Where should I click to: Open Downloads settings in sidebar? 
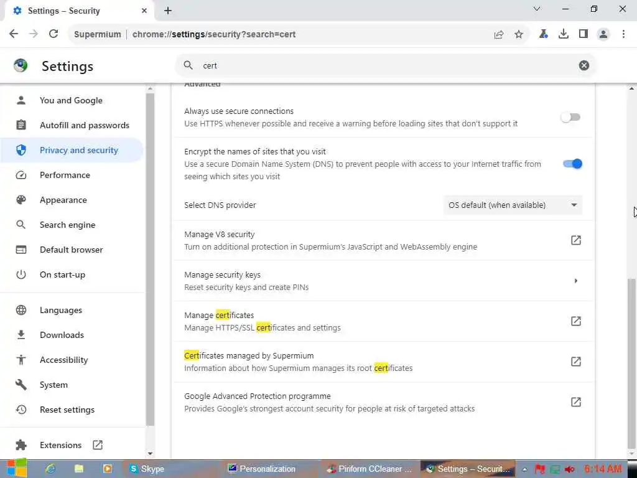click(x=72, y=335)
